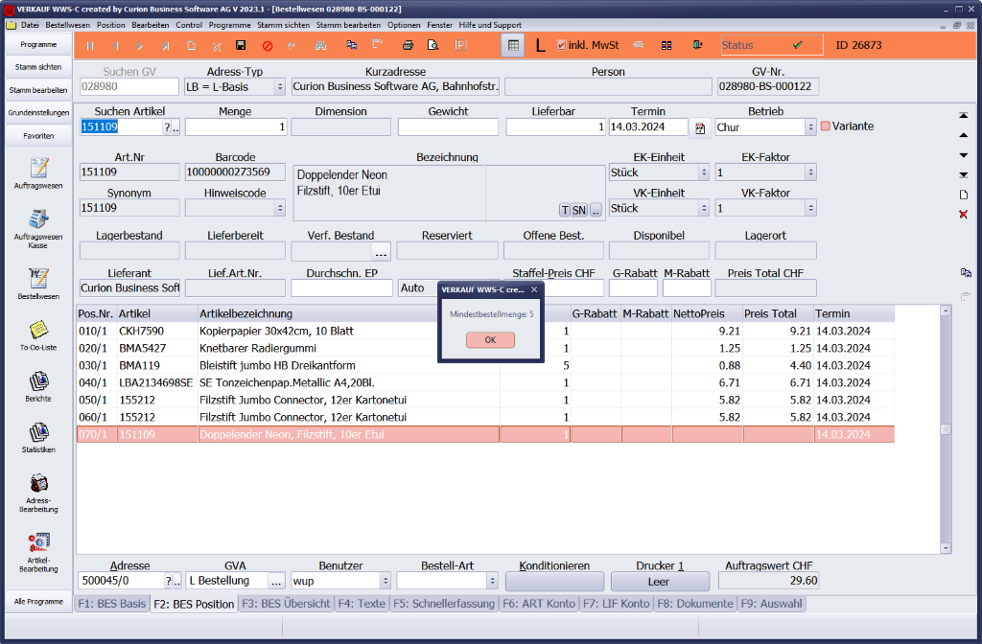Toggle the table grid view button

point(513,45)
